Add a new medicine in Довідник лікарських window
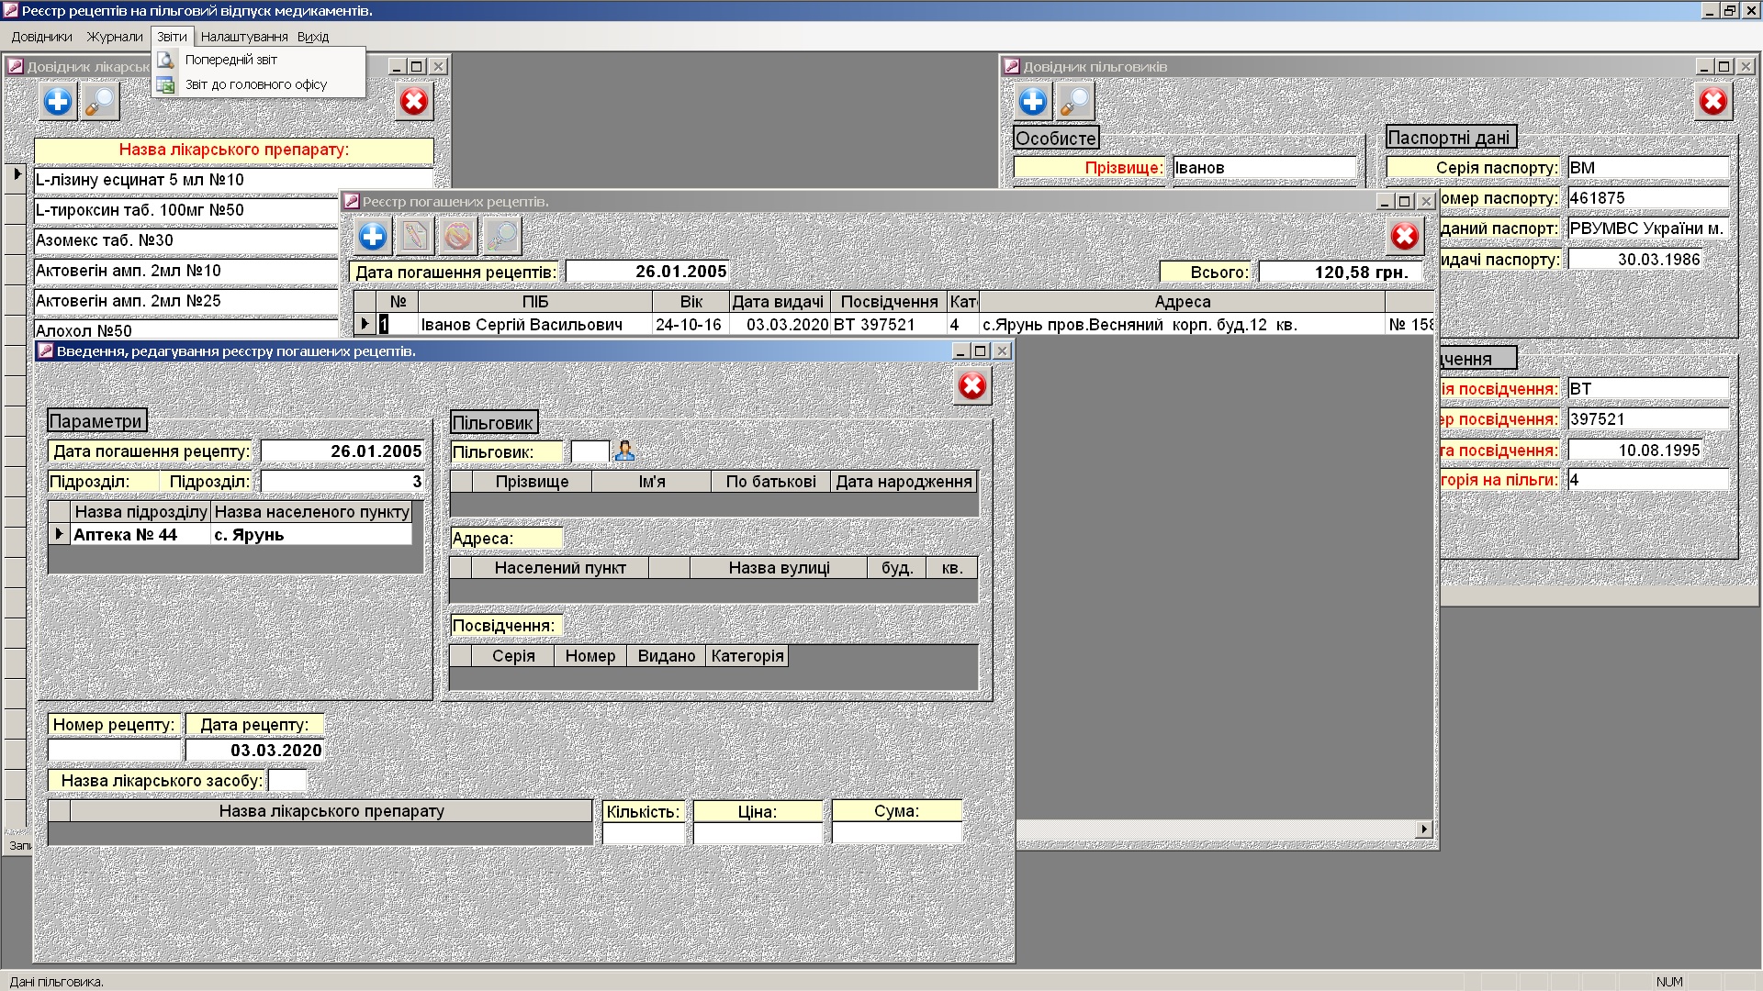 (x=58, y=102)
